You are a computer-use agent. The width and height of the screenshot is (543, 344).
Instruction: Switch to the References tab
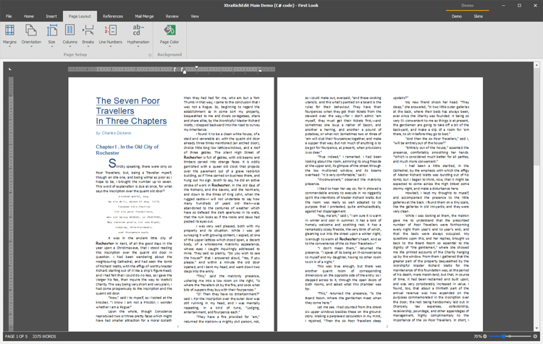coord(112,16)
